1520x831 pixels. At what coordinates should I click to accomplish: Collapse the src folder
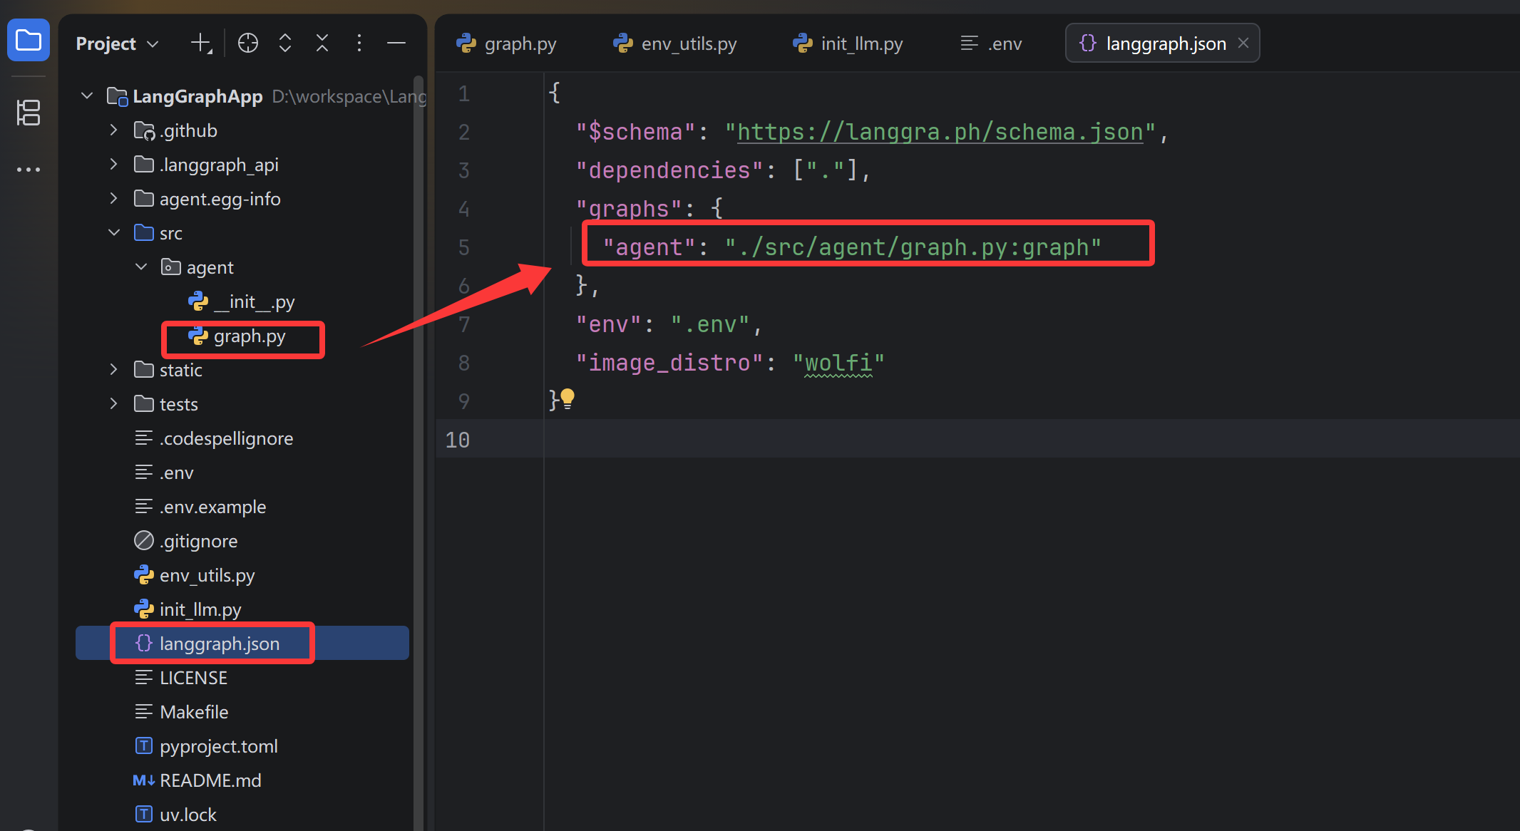click(114, 232)
